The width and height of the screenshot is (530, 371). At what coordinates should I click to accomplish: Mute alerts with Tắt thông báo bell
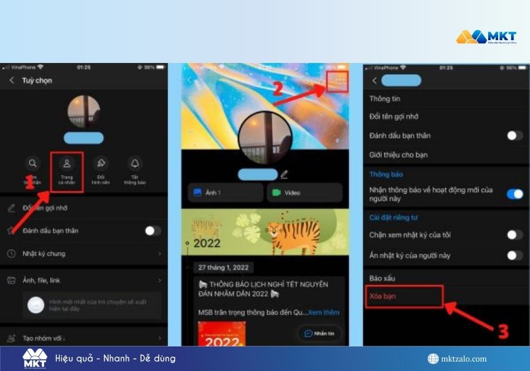(x=135, y=164)
